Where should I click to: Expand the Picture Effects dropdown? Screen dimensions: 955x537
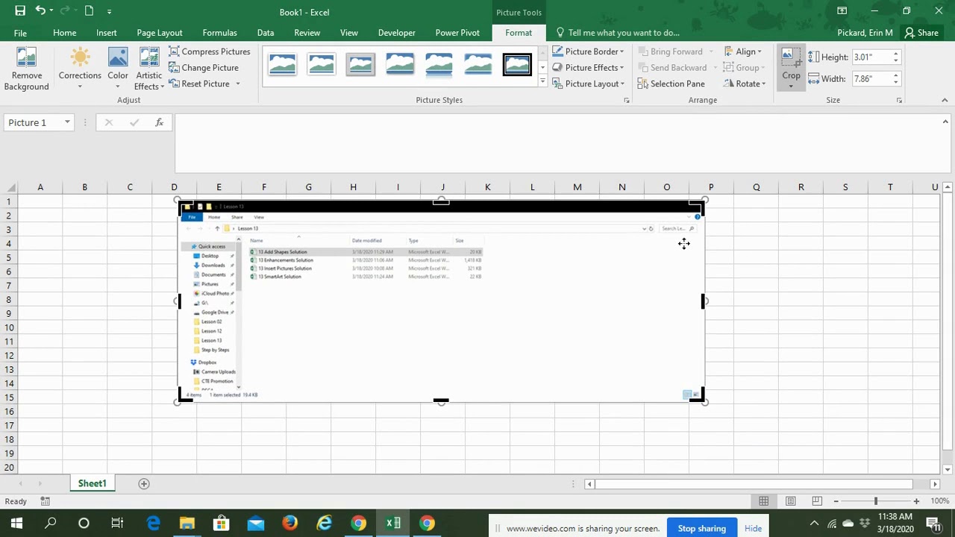621,68
